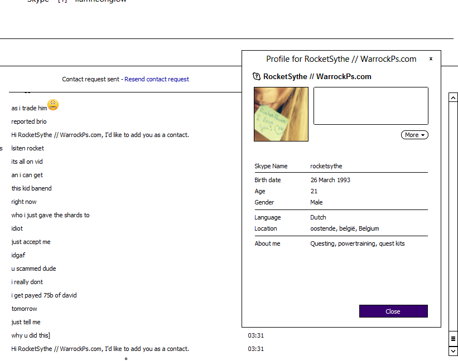Click the message 'idgaf'

(x=18, y=256)
